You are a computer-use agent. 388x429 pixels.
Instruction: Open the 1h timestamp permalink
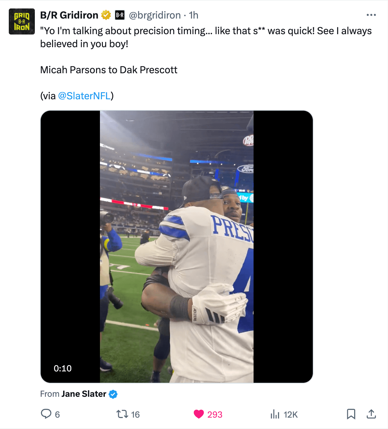click(194, 15)
